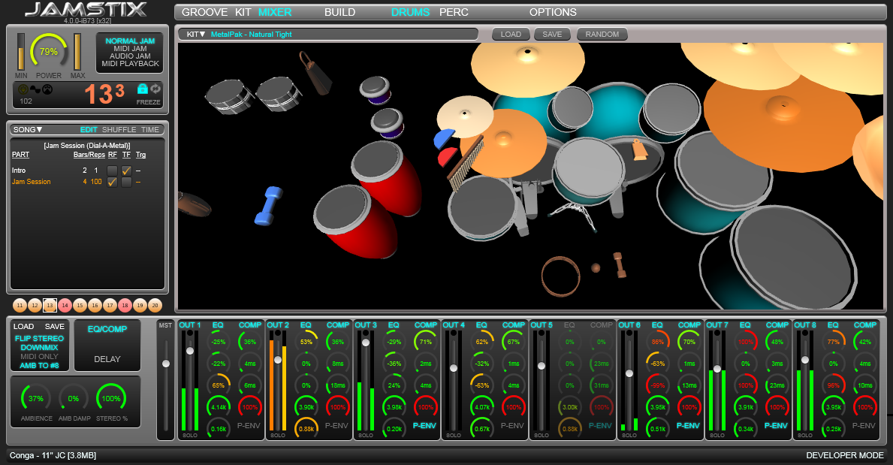The height and width of the screenshot is (465, 893).
Task: Open the OPTIONS tab
Action: click(553, 12)
